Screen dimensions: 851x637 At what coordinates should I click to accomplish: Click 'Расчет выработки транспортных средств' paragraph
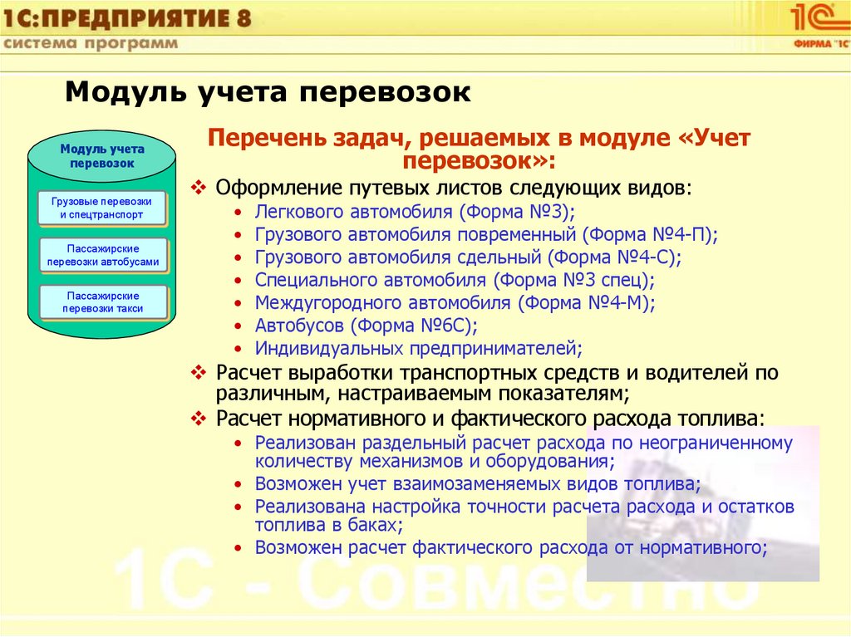[x=497, y=383]
